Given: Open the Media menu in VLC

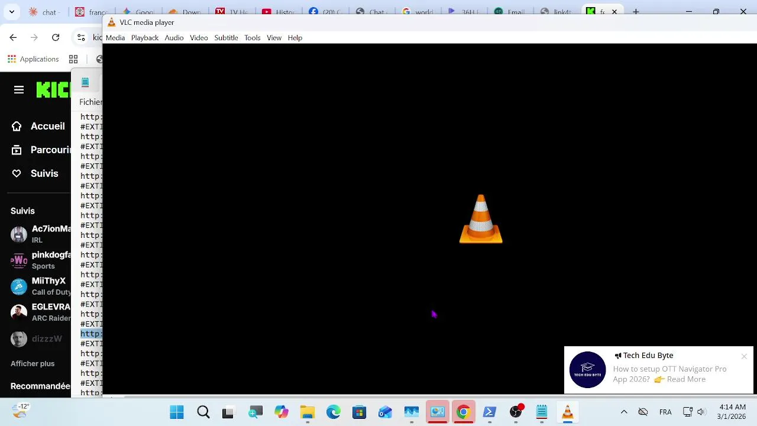Looking at the screenshot, I should [115, 38].
